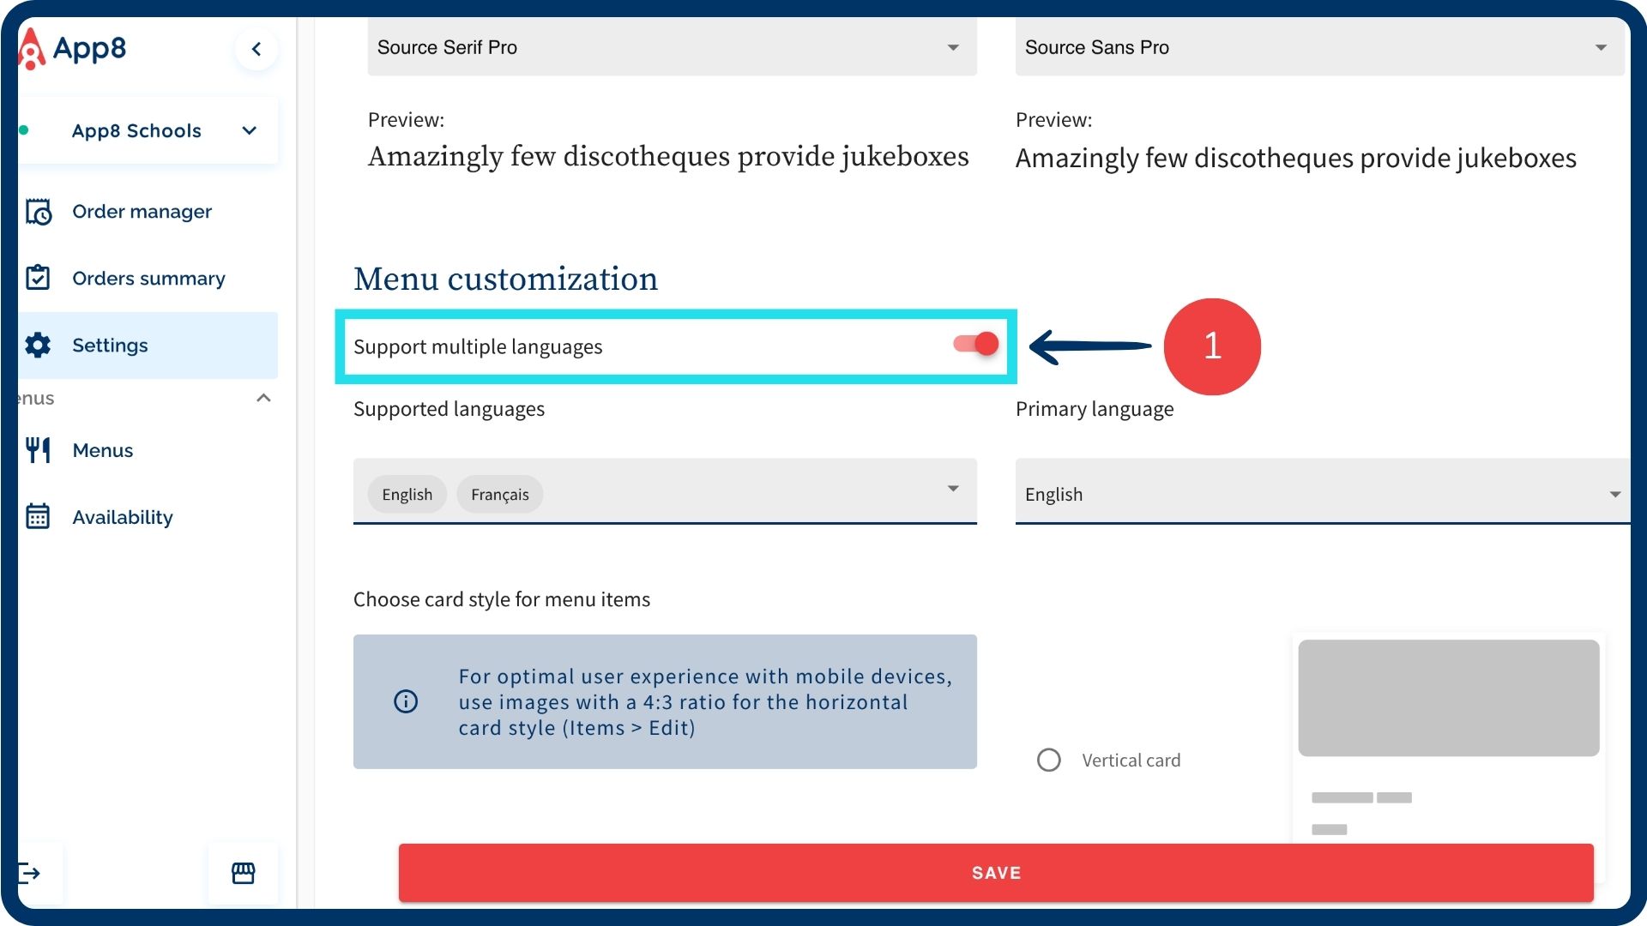Click the Settings gear icon

click(x=39, y=346)
